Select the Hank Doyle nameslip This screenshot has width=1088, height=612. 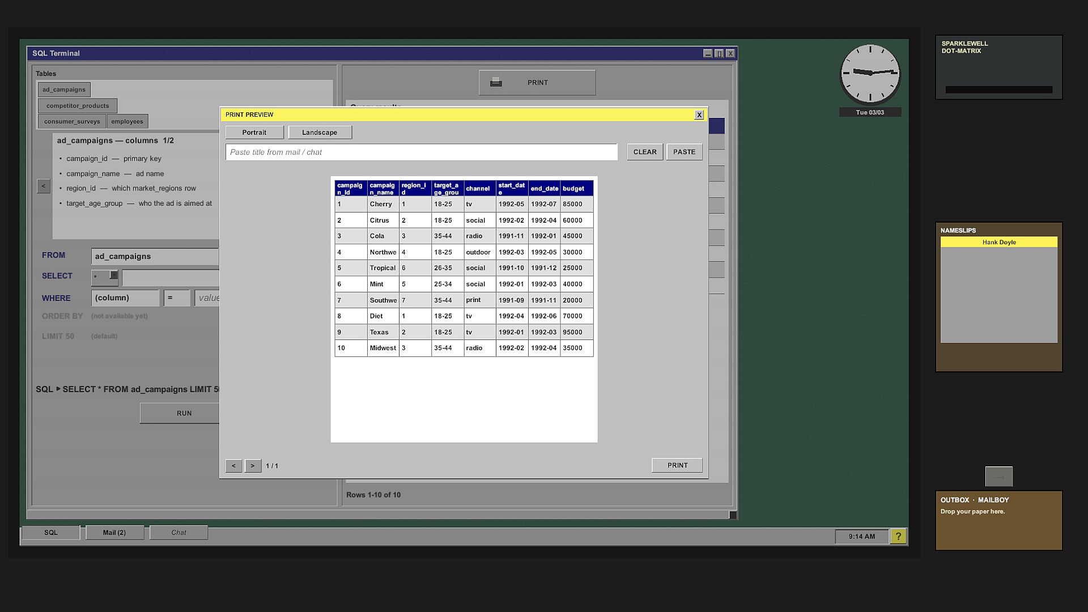click(998, 242)
